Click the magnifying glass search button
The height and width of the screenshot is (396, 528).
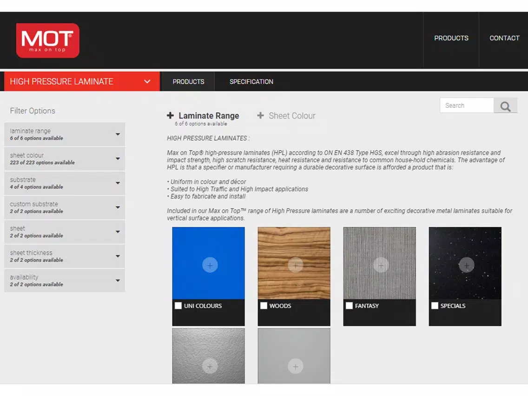tap(505, 106)
